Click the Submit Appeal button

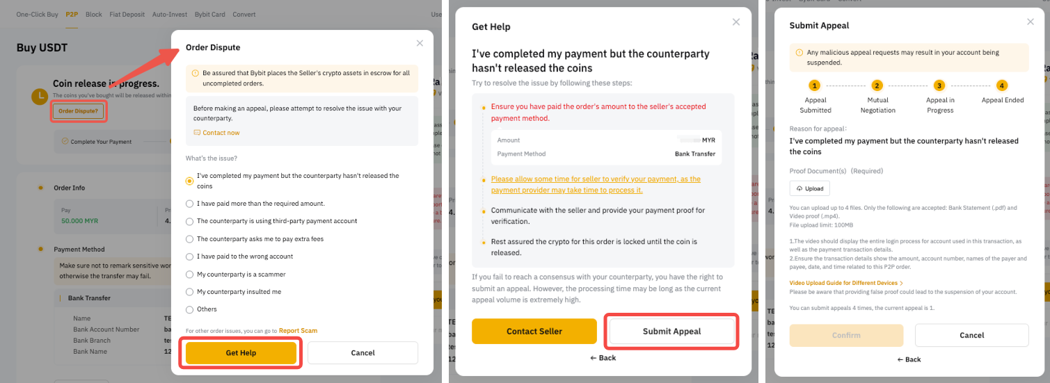[671, 332]
